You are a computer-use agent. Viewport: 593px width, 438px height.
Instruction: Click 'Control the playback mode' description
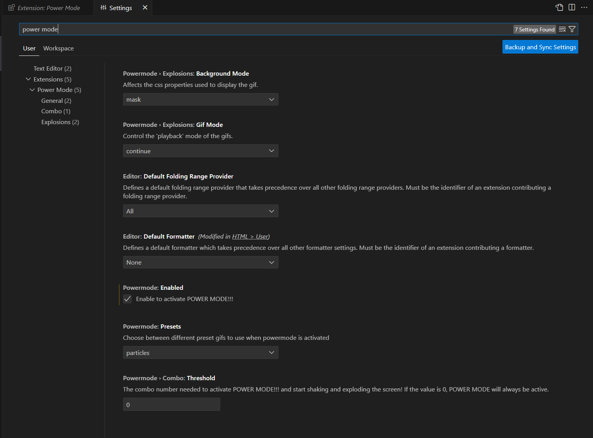178,136
